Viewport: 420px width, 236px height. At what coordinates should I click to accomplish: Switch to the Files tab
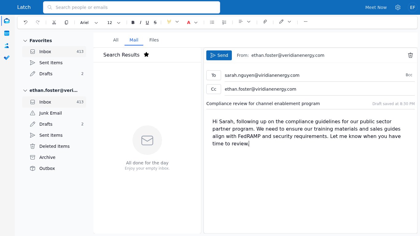click(154, 40)
